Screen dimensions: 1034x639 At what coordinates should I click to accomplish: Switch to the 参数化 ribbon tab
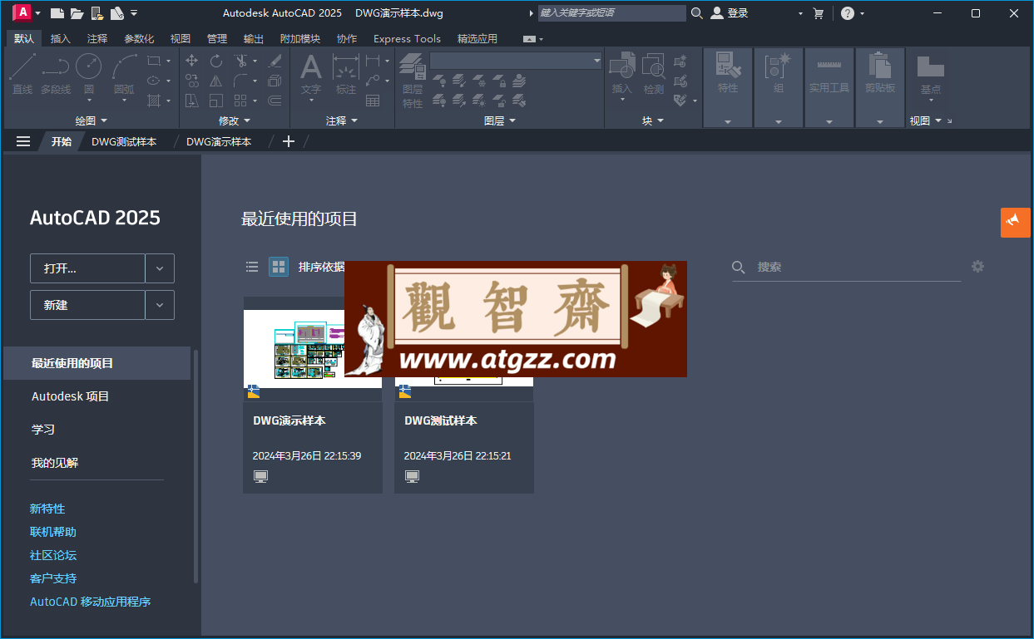139,39
